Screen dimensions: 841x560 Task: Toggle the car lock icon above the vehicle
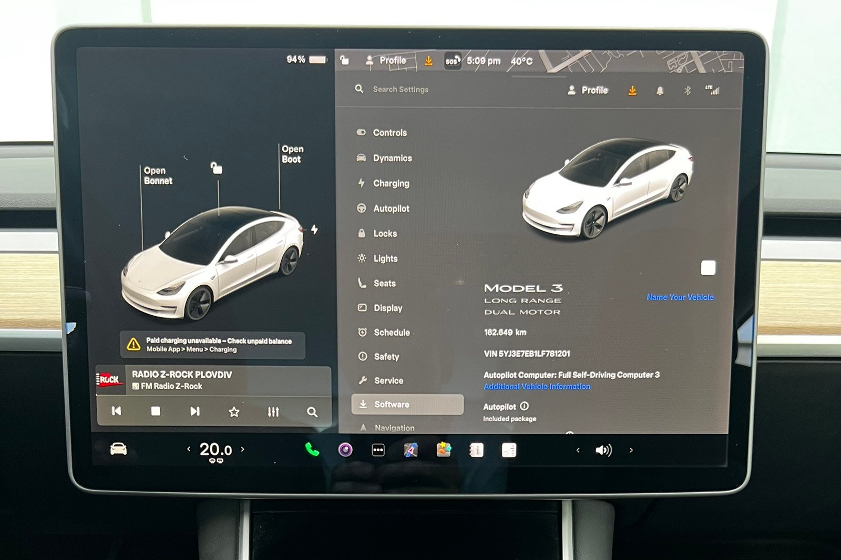pyautogui.click(x=217, y=168)
